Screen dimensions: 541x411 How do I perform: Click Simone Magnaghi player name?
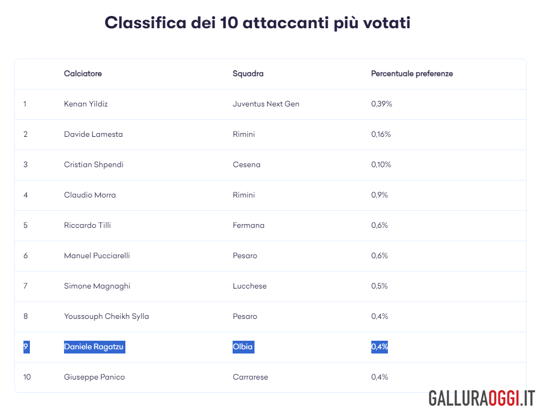97,286
